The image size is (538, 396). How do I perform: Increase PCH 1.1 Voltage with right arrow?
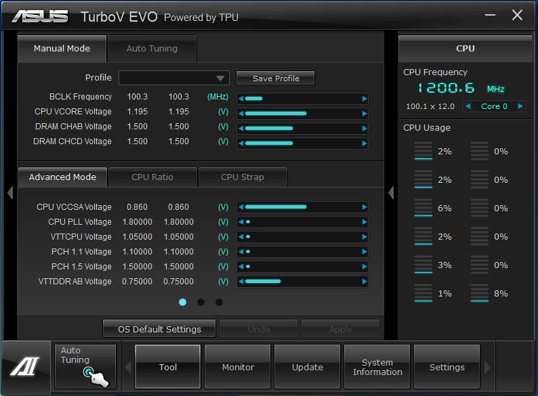[365, 252]
